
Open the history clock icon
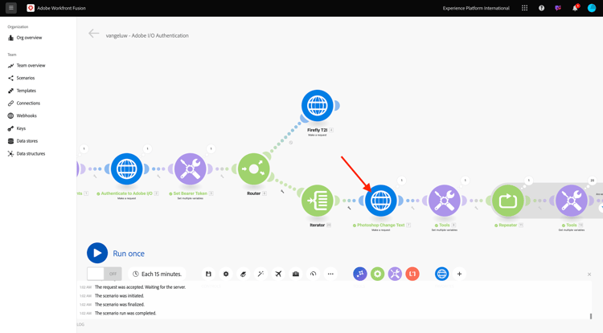coord(313,274)
